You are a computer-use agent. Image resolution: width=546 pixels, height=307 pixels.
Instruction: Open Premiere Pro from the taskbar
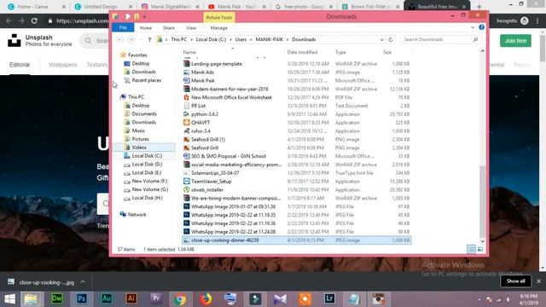[156, 299]
